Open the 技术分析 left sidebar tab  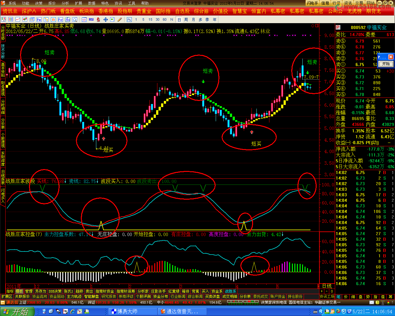3,51
